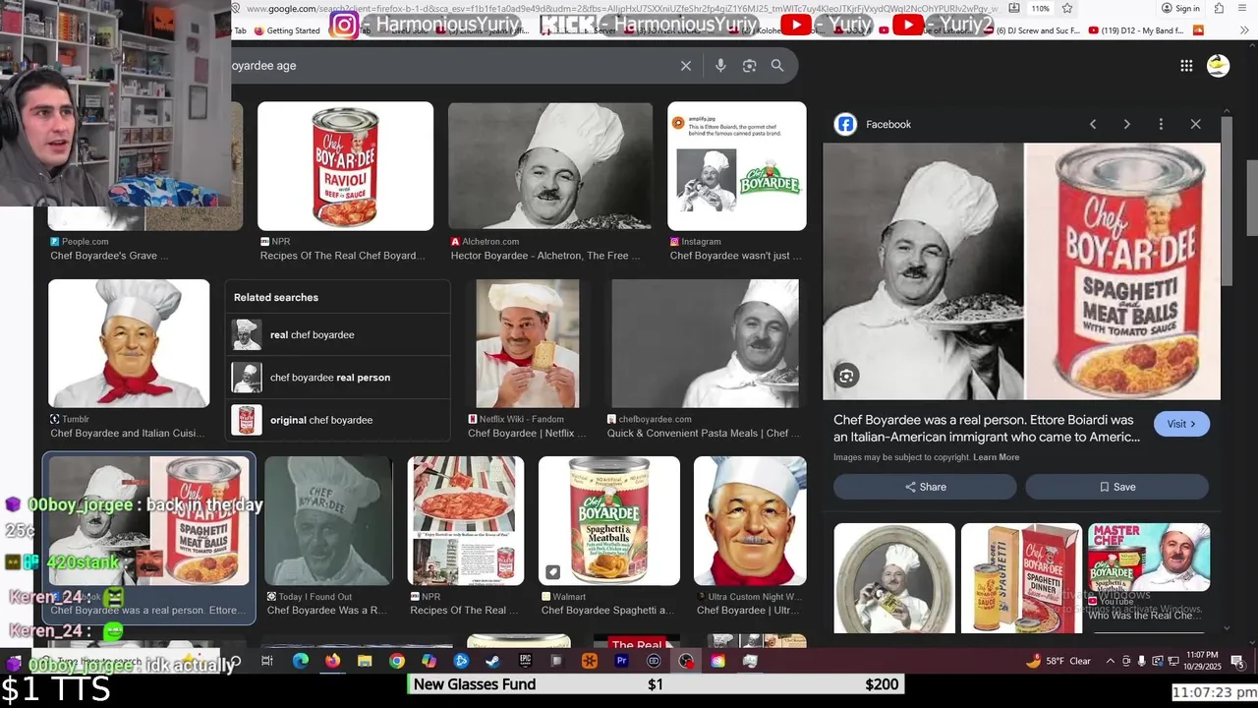
Task: Open the Alchetron Hector Boyardee image result
Action: 549,166
